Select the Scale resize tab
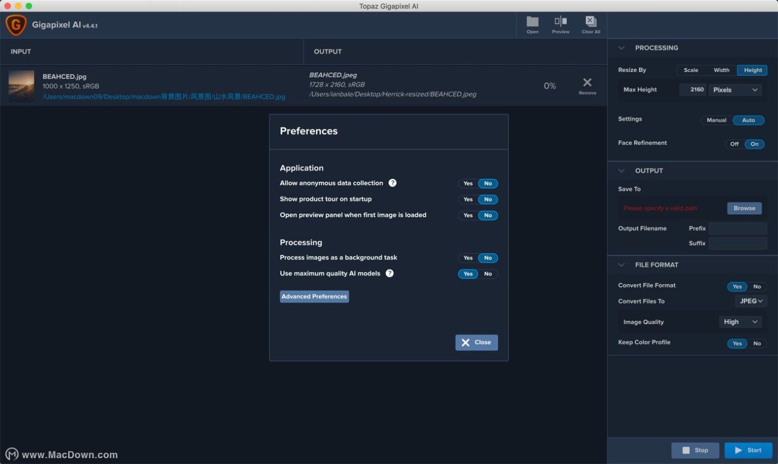The image size is (778, 464). [691, 70]
